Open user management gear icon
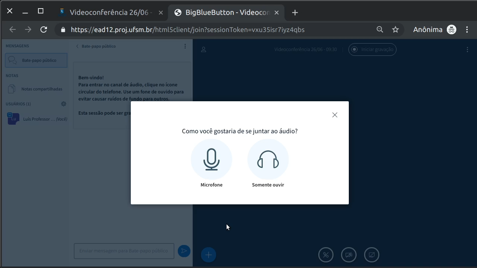477x268 pixels. point(63,104)
